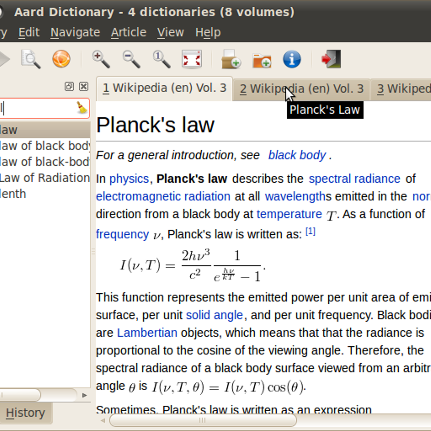
Task: Detach the lookup side panel
Action: coord(69,86)
